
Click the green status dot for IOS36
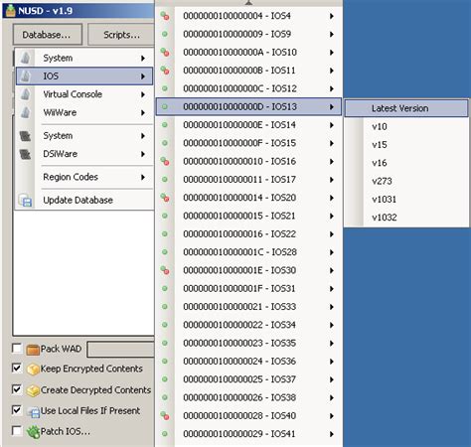point(165,361)
